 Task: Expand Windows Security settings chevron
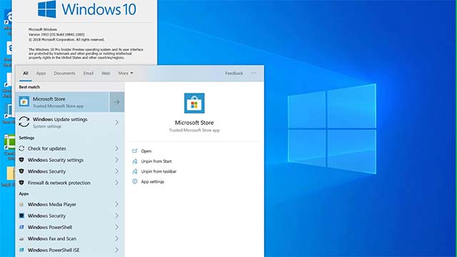pos(117,160)
